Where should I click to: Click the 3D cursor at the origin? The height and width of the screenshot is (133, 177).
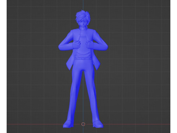click(83, 124)
